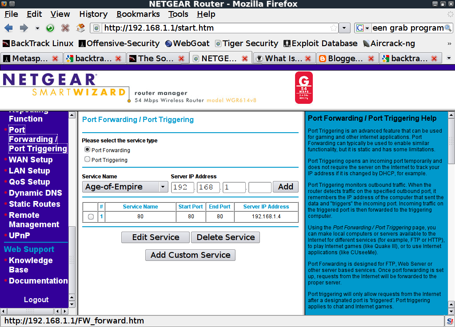Click sidebar scroll up arrow
This screenshot has width=455, height=327.
pyautogui.click(x=72, y=115)
